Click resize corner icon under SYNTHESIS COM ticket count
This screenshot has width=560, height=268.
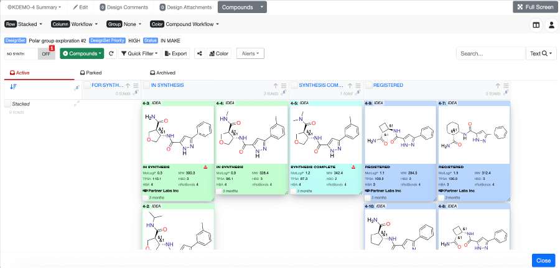358,93
